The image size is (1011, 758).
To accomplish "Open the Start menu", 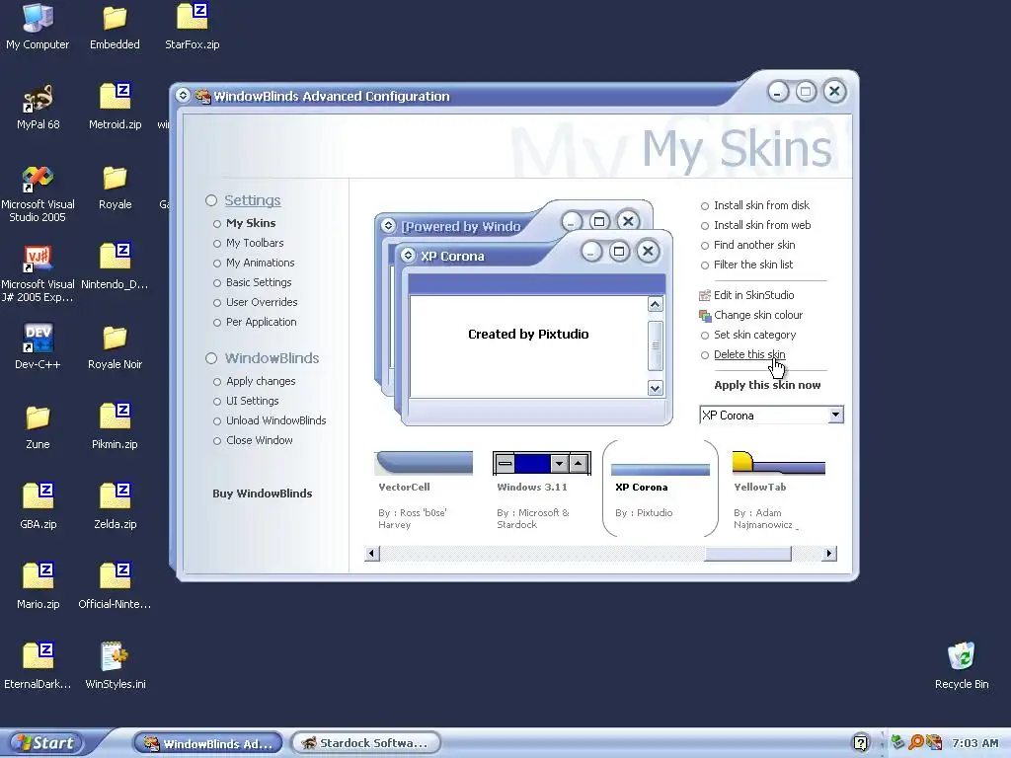I will pyautogui.click(x=43, y=743).
